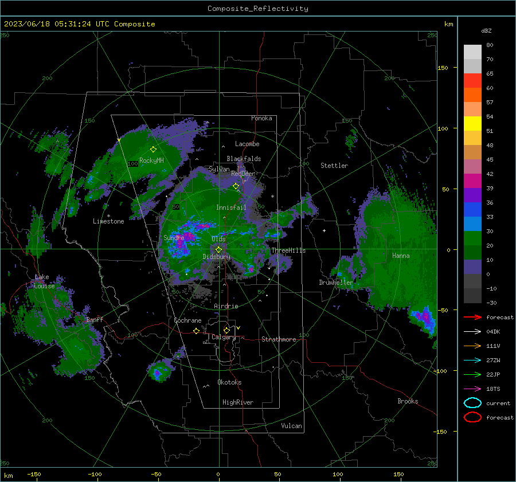
Task: Click the Brooks label
Action: tap(408, 401)
